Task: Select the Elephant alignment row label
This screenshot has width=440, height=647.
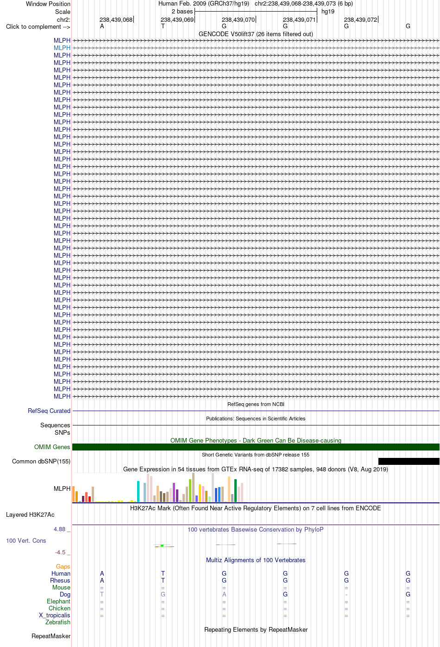Action: click(x=58, y=601)
